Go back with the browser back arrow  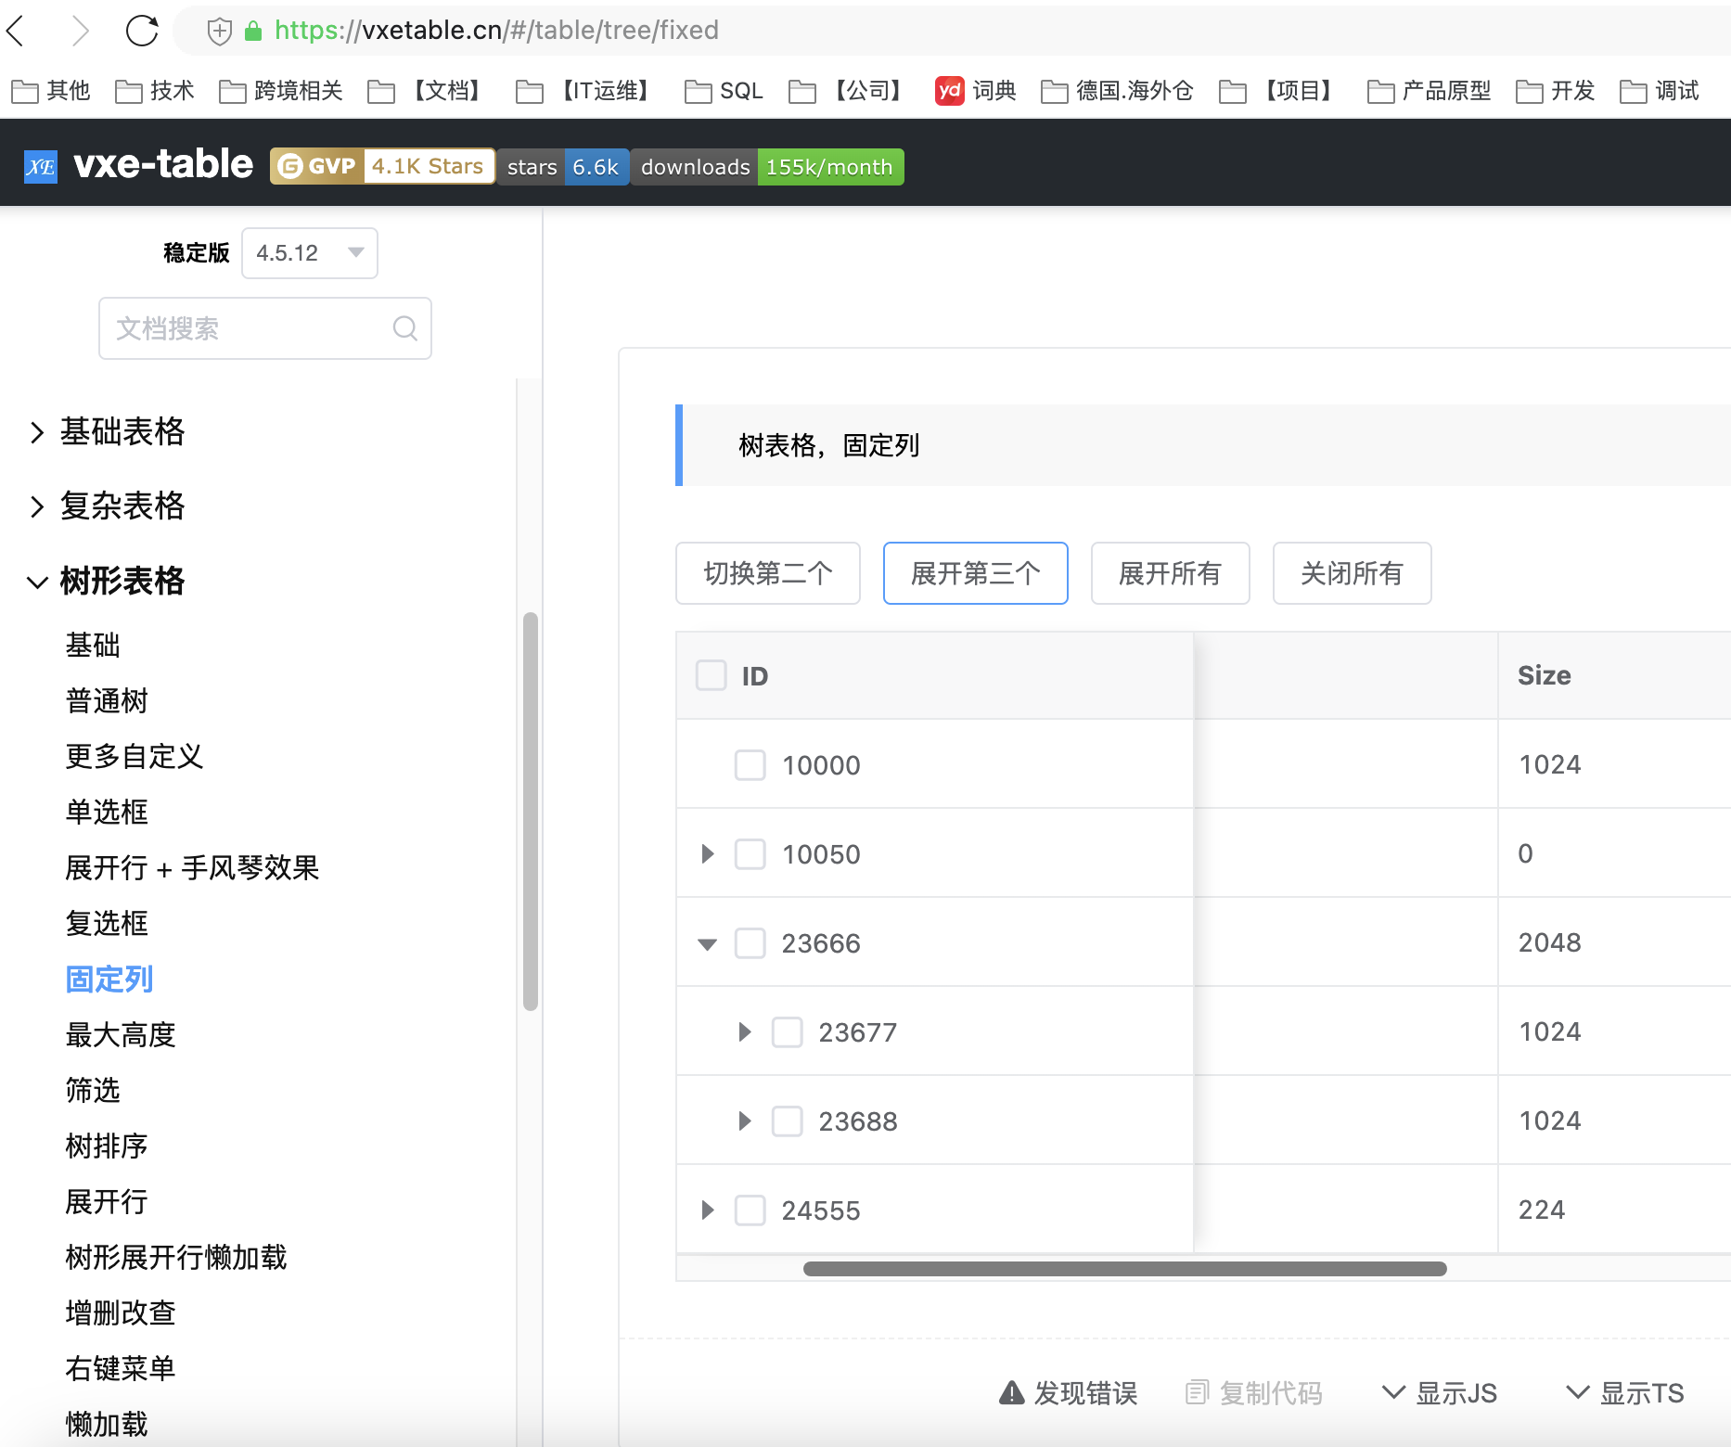click(x=15, y=31)
